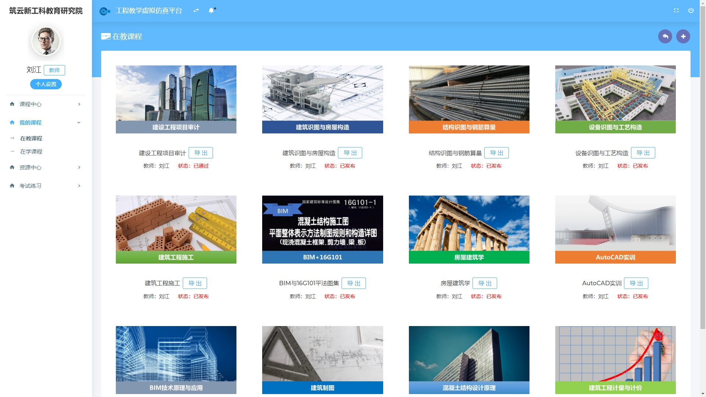Click the round back arrow button
Image resolution: width=706 pixels, height=397 pixels.
pyautogui.click(x=665, y=36)
